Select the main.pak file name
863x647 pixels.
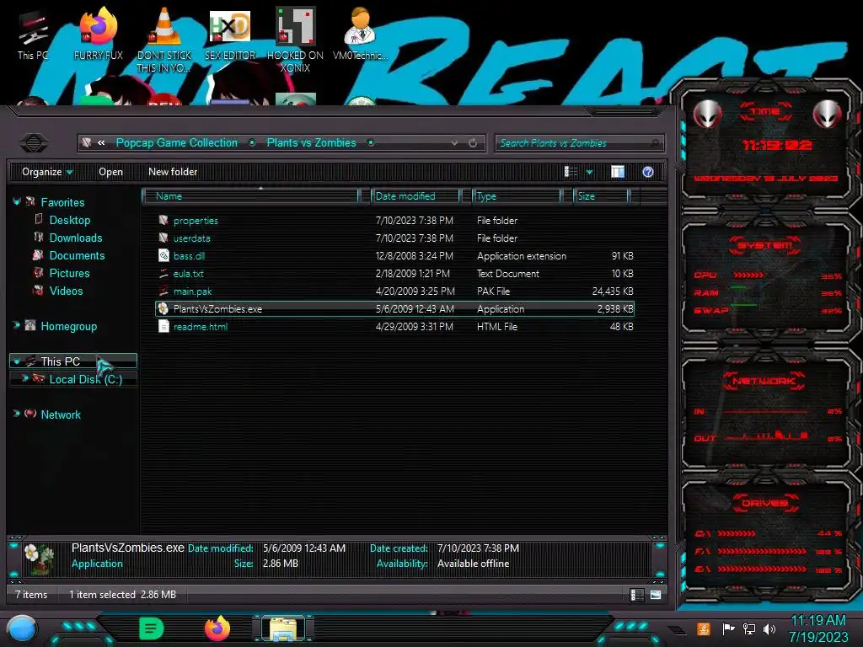coord(193,291)
